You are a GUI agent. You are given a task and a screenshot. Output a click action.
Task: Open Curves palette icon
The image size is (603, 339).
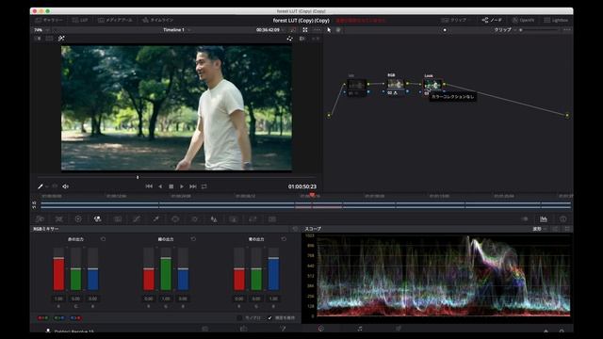pos(137,219)
